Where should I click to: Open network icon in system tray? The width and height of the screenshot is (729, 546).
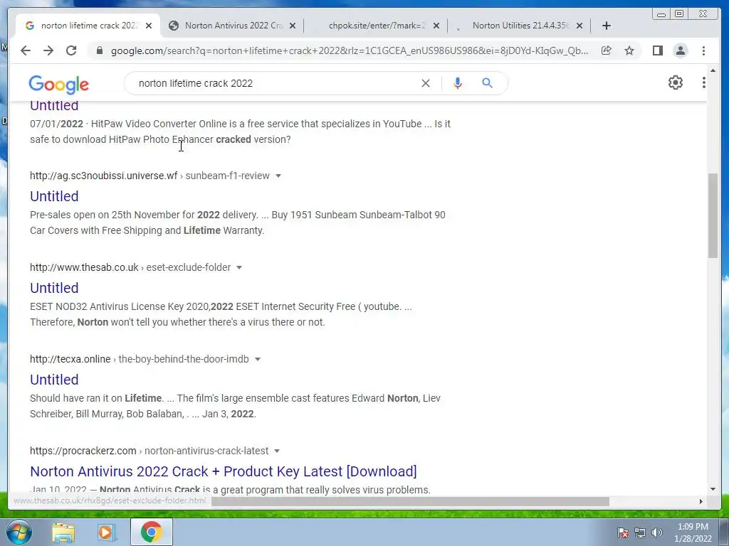click(640, 532)
